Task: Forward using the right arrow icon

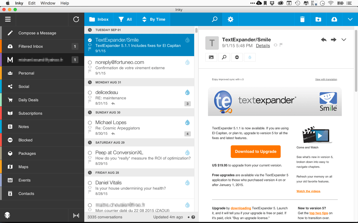Action: (x=333, y=40)
